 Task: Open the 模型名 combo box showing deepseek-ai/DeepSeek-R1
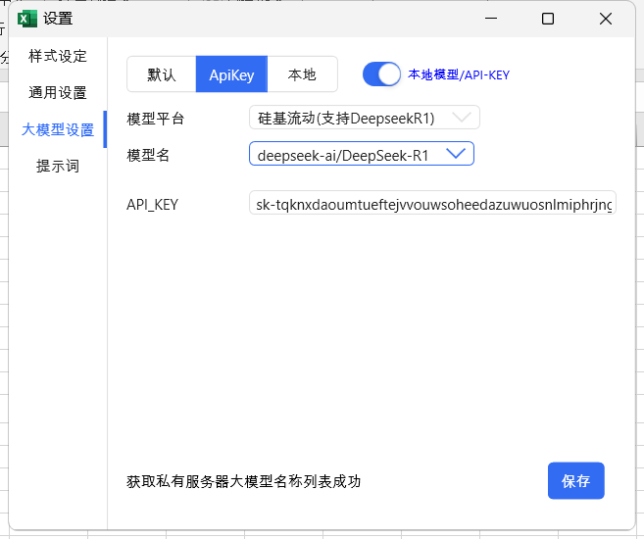coord(362,154)
